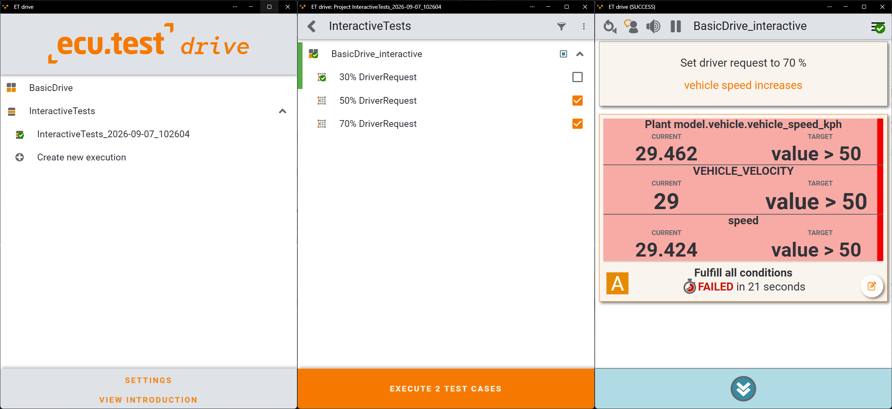
Task: Mute the speaker sound icon
Action: (653, 26)
